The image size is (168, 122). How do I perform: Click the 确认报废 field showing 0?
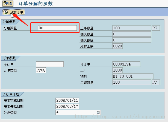(132, 40)
